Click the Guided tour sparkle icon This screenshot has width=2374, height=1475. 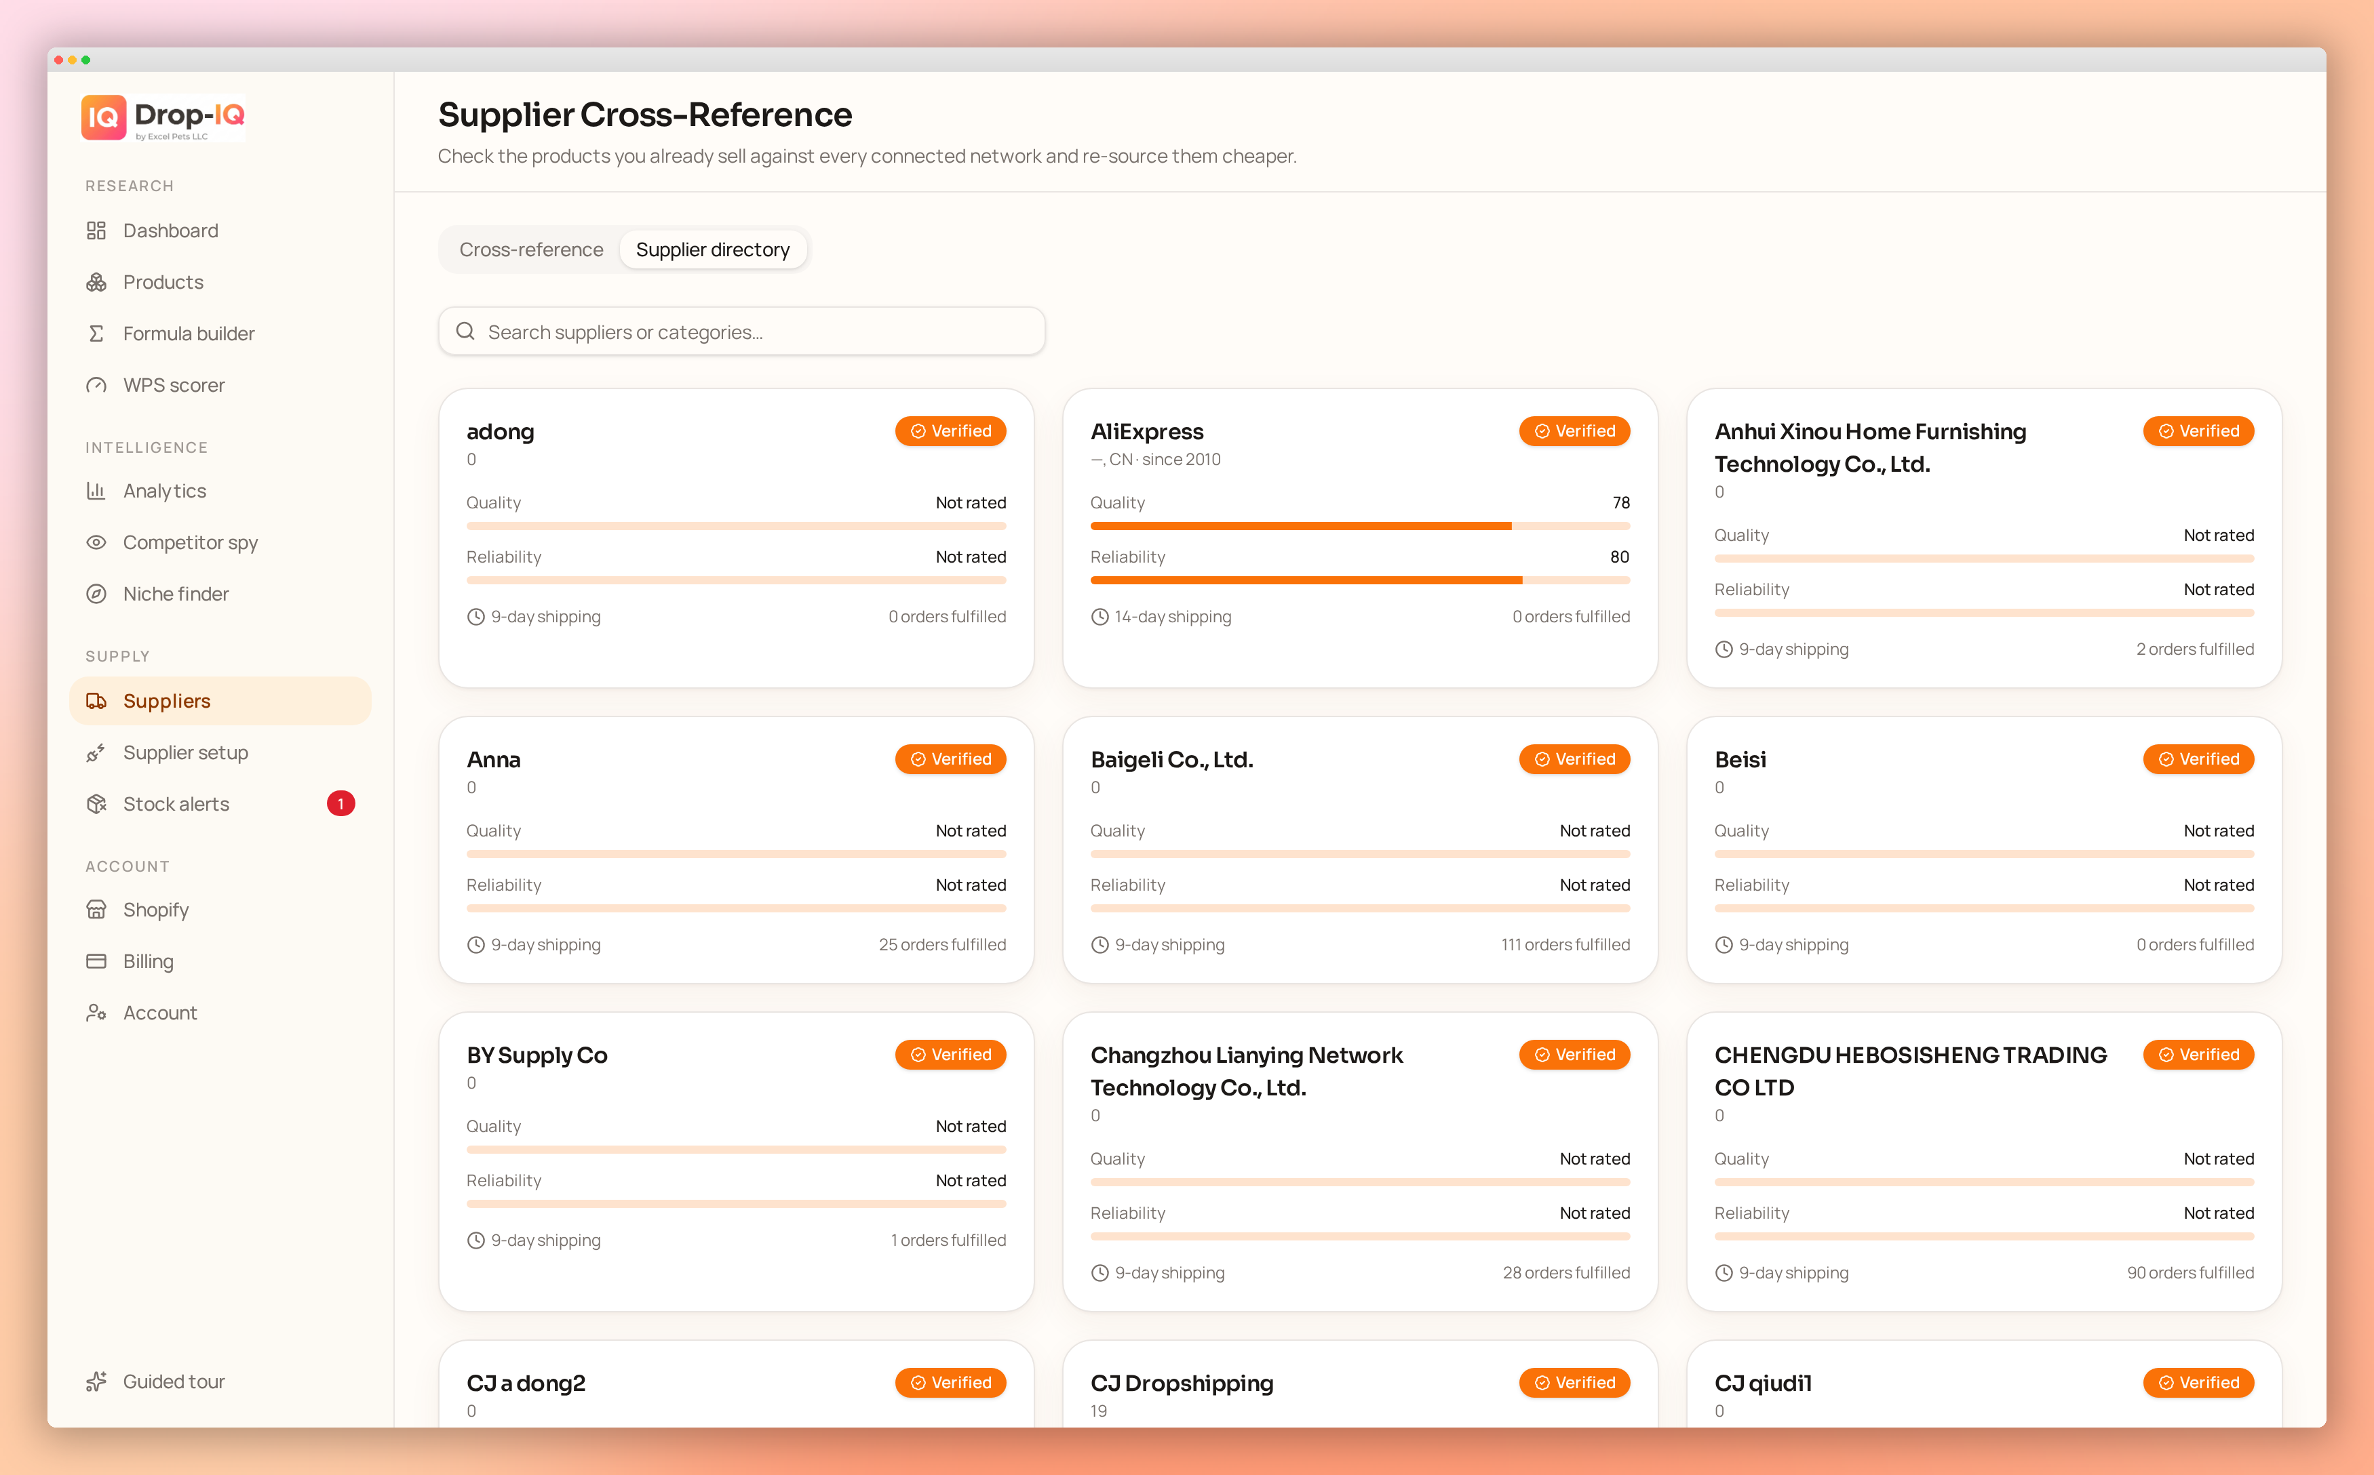coord(96,1381)
